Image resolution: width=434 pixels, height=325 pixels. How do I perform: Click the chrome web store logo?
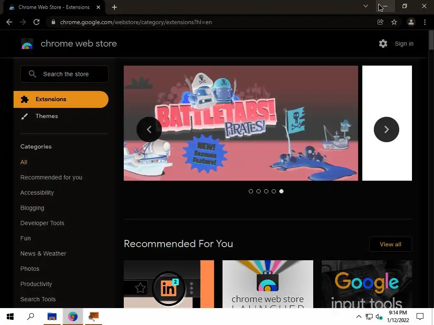27,44
